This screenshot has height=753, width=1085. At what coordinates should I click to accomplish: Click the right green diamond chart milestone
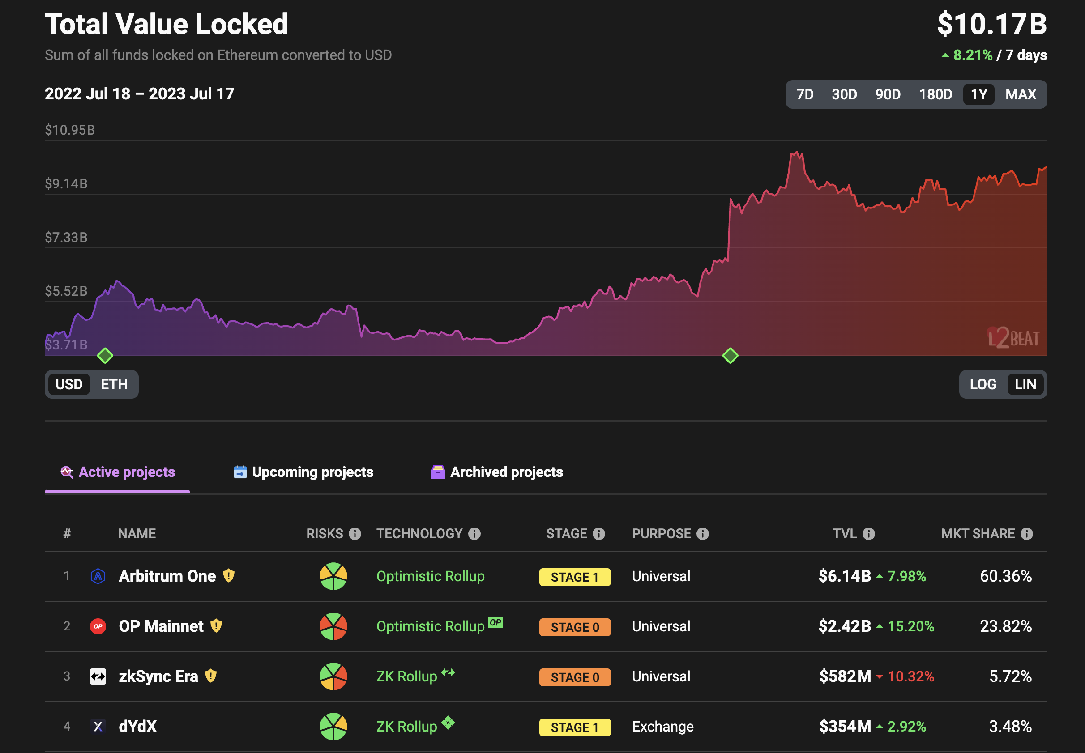(x=730, y=355)
